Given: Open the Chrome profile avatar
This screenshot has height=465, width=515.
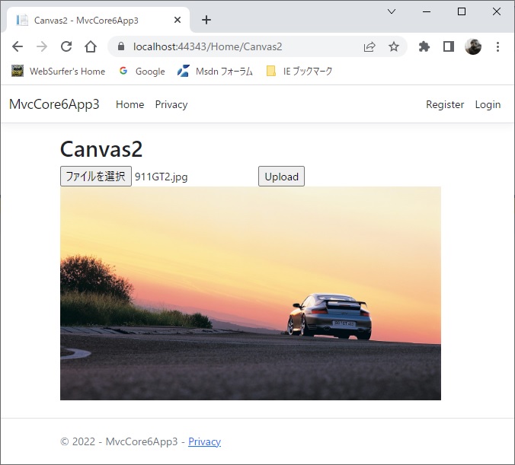Looking at the screenshot, I should click(x=473, y=46).
